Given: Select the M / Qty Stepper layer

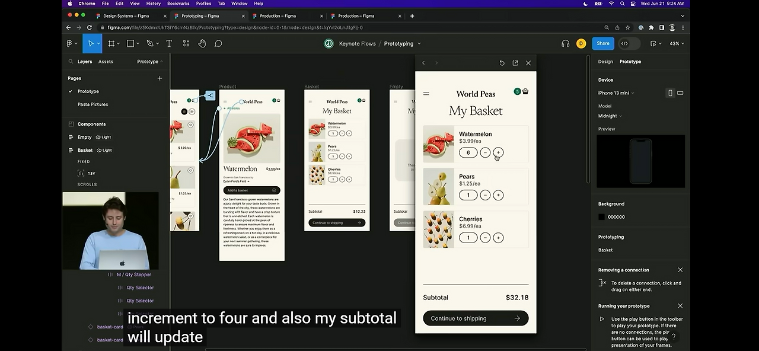Looking at the screenshot, I should tap(133, 275).
